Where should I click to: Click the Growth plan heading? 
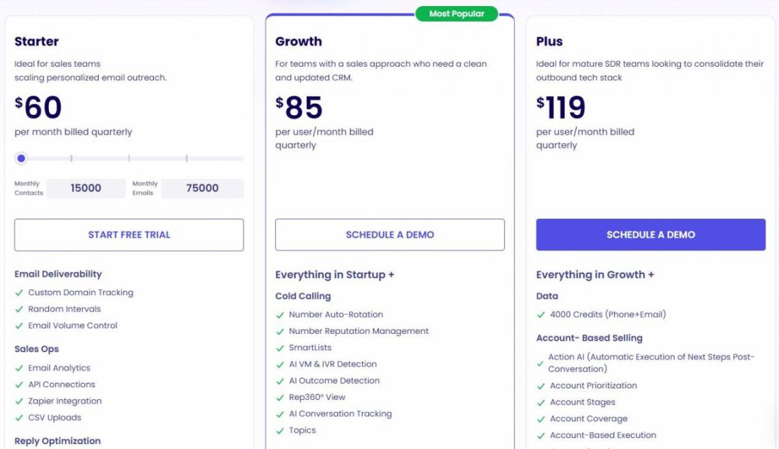coord(299,42)
